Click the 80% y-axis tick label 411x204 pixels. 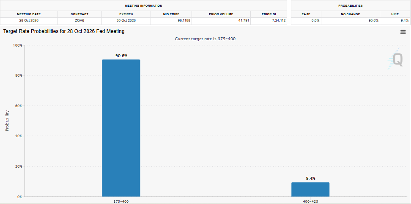(x=19, y=75)
